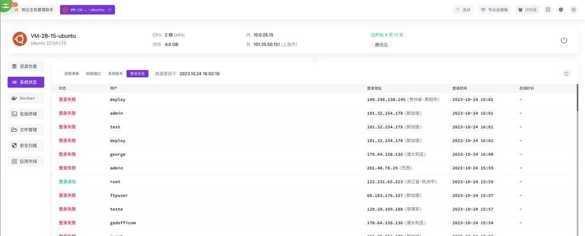Switch to 网络端口 tab
The height and width of the screenshot is (236, 585).
click(x=93, y=74)
